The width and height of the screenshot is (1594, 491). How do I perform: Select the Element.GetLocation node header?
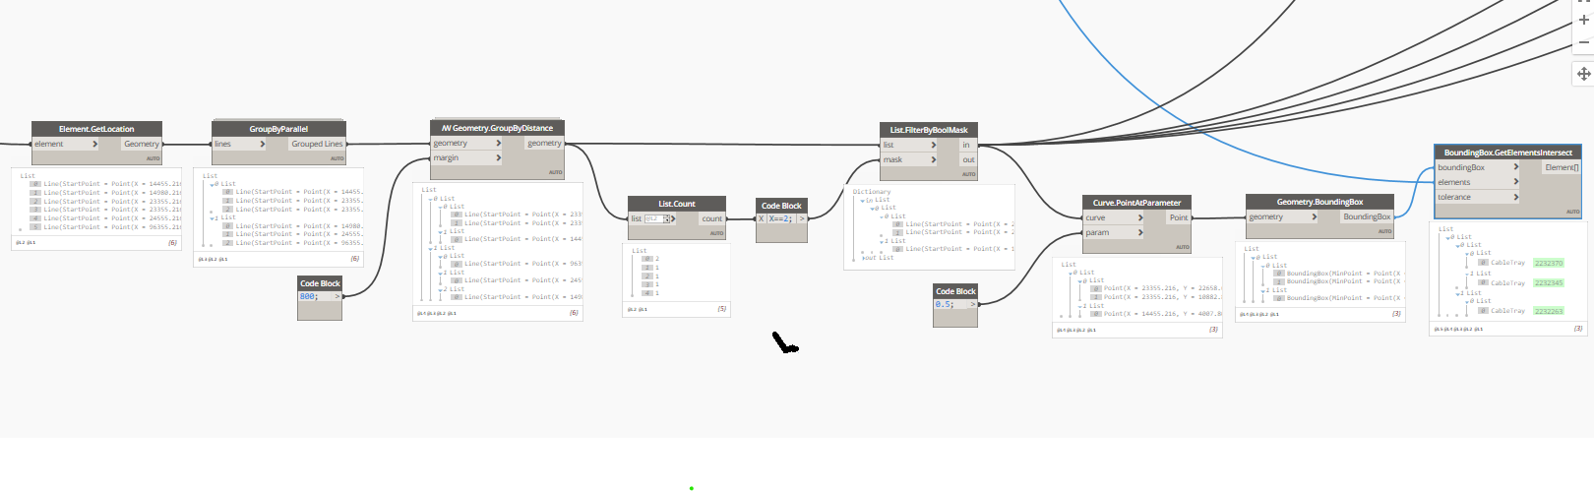click(96, 129)
